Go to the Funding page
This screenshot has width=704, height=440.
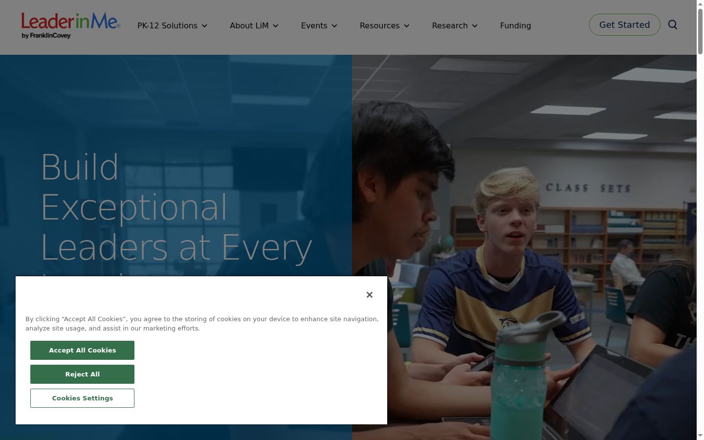pyautogui.click(x=515, y=25)
